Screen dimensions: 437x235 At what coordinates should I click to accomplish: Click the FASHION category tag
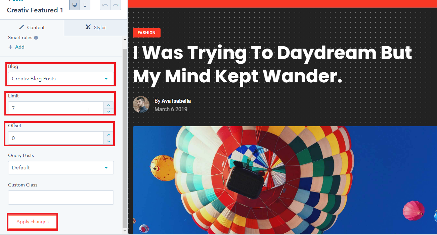(146, 33)
